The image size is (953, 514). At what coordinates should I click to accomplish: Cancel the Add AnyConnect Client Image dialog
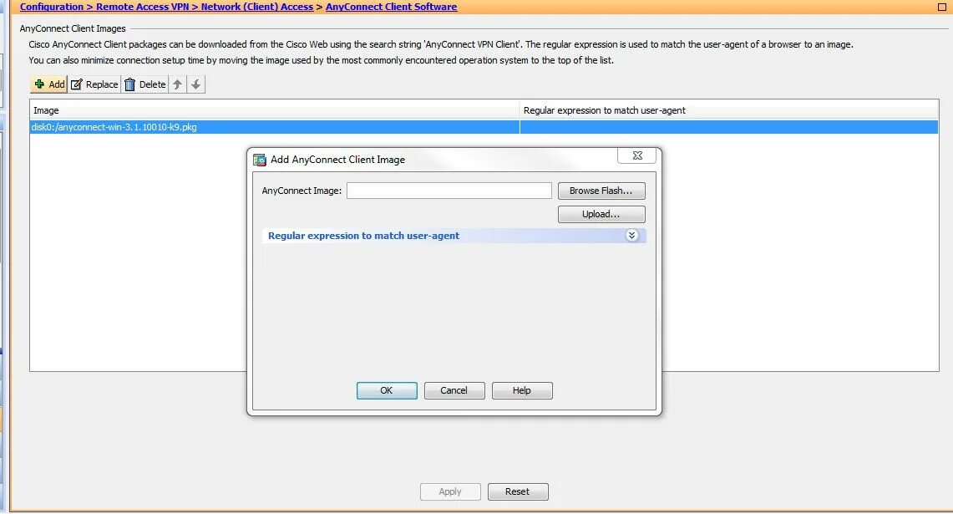[454, 390]
